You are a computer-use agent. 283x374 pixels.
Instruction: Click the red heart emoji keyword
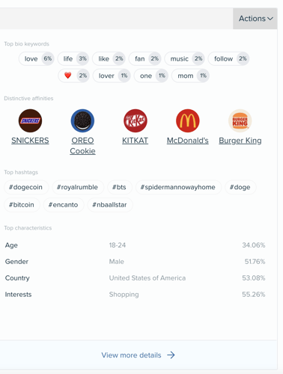point(68,76)
